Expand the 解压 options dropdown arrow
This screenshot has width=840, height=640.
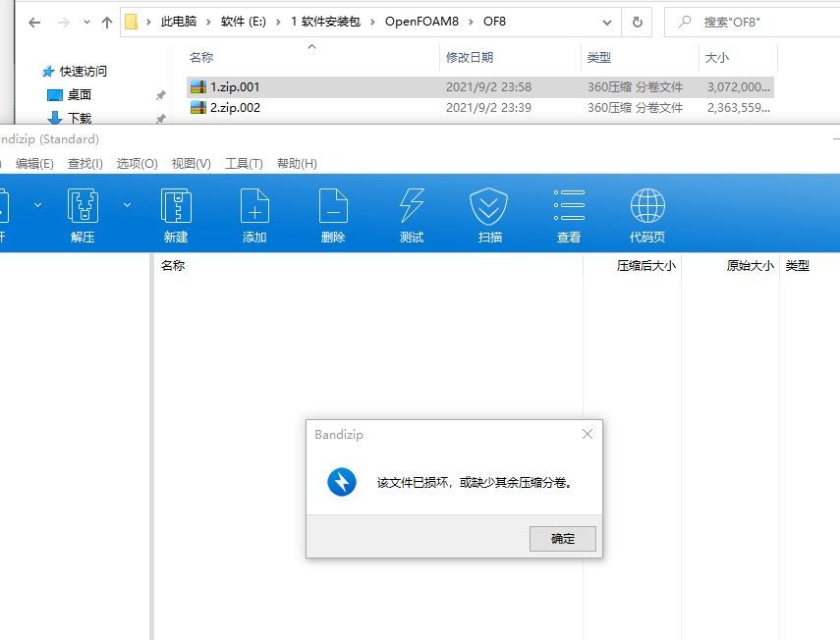pos(128,205)
